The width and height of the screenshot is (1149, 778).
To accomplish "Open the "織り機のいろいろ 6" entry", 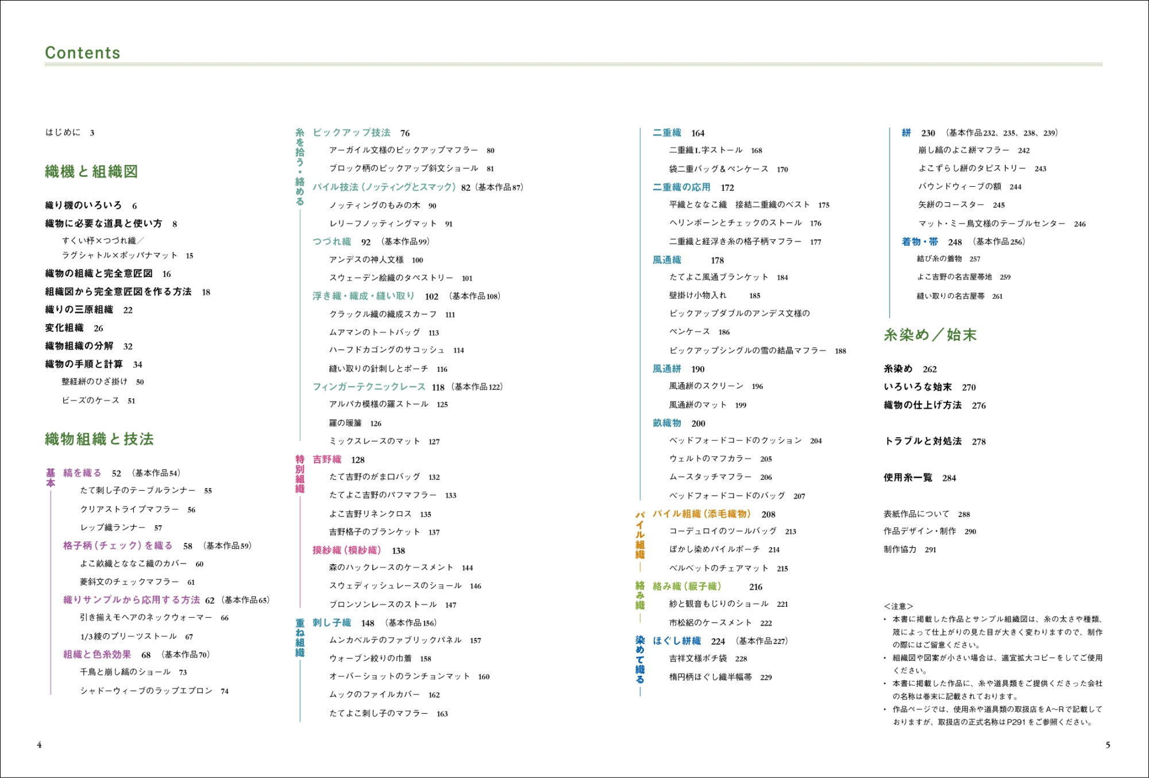I will click(x=90, y=205).
